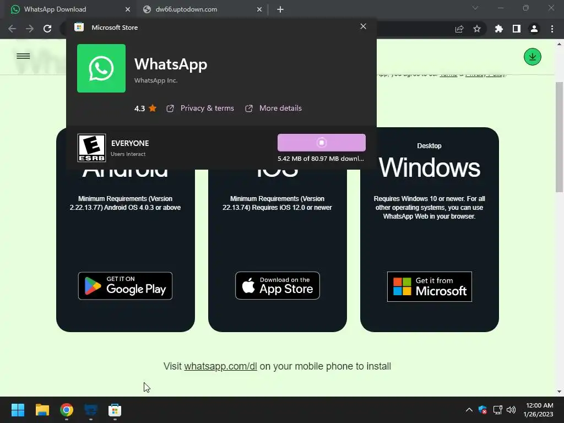
Task: Click the 4.3 star rating
Action: pyautogui.click(x=145, y=109)
